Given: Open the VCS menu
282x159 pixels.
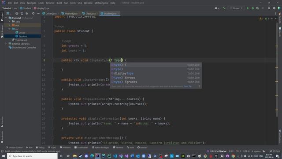Looking at the screenshot, I should pos(80,3).
